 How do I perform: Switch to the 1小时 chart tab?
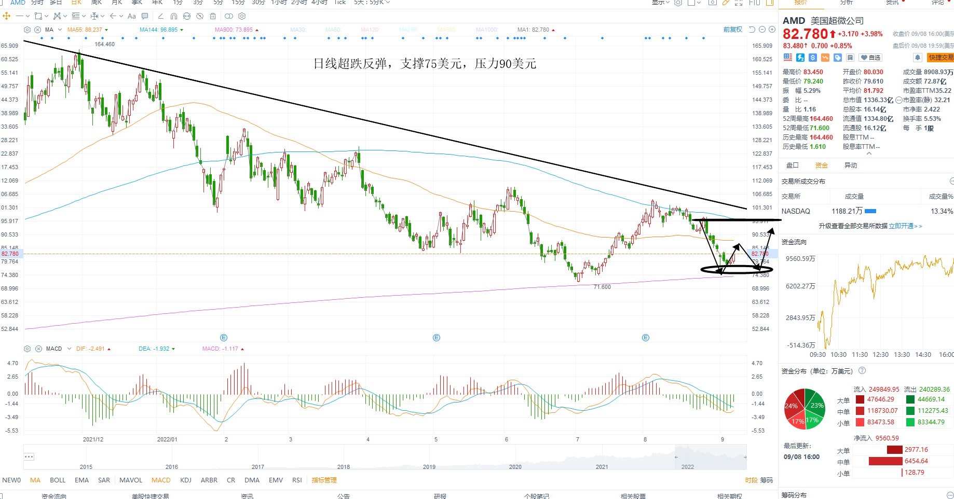279,3
